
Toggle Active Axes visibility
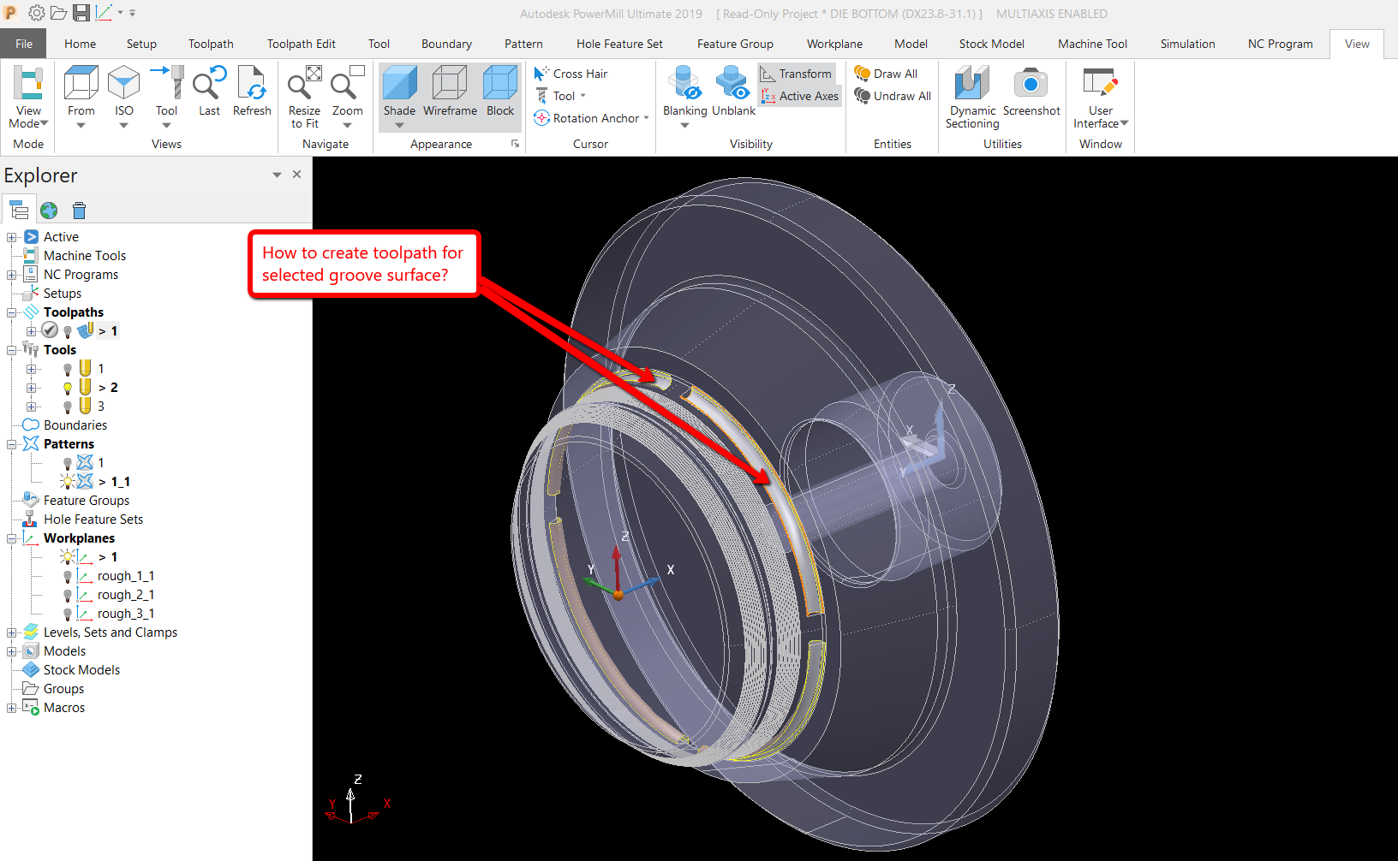pyautogui.click(x=798, y=96)
